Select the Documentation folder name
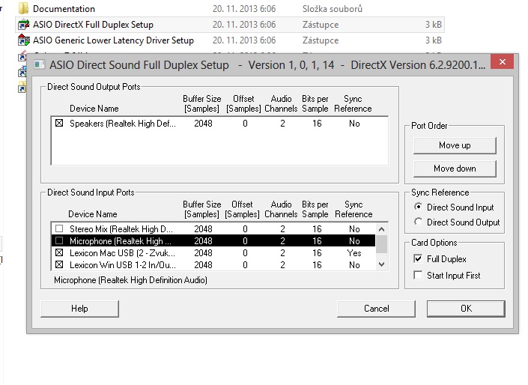This screenshot has width=528, height=385. click(x=64, y=8)
